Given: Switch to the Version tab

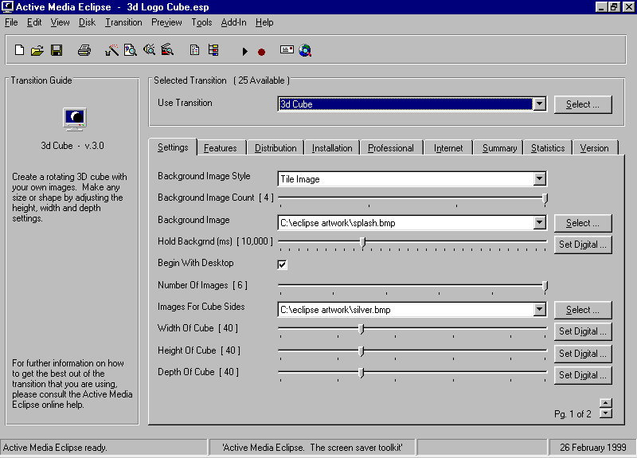Looking at the screenshot, I should click(594, 148).
